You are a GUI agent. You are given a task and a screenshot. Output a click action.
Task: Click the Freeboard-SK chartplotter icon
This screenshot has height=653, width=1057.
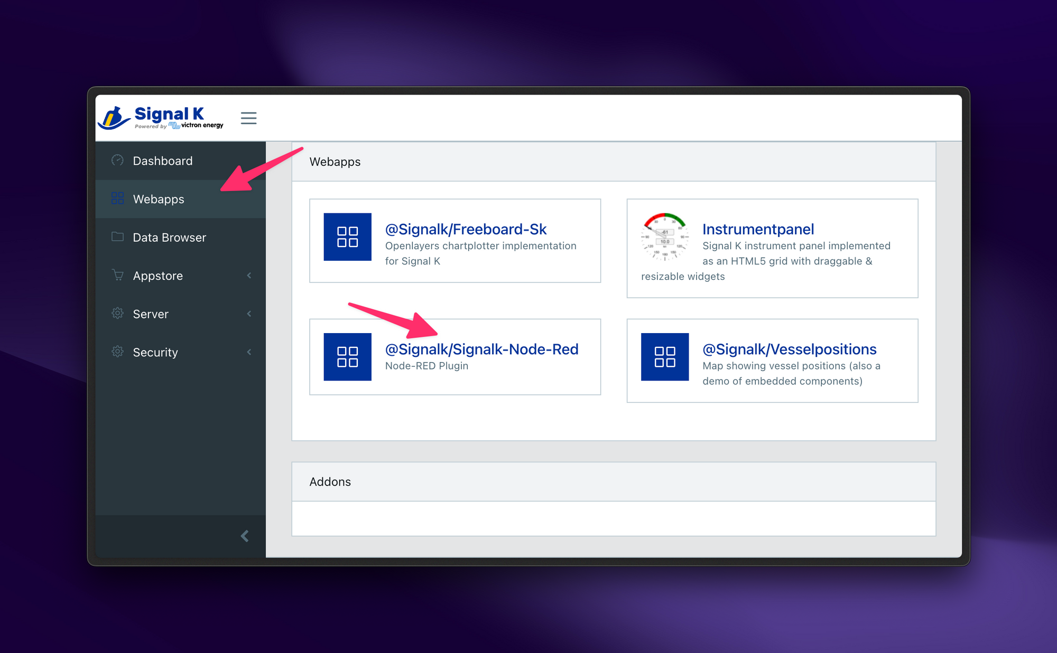coord(349,237)
